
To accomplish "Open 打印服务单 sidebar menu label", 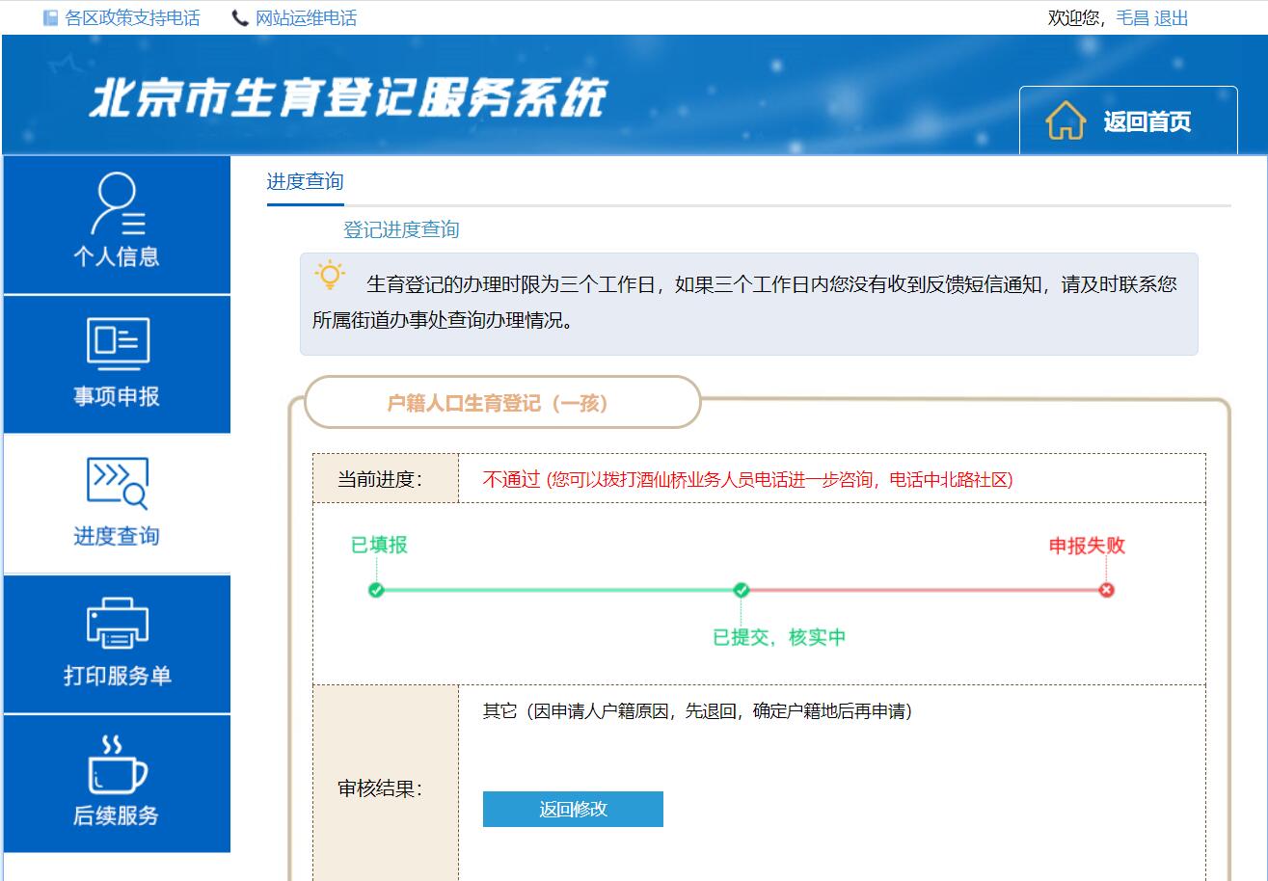I will [118, 676].
